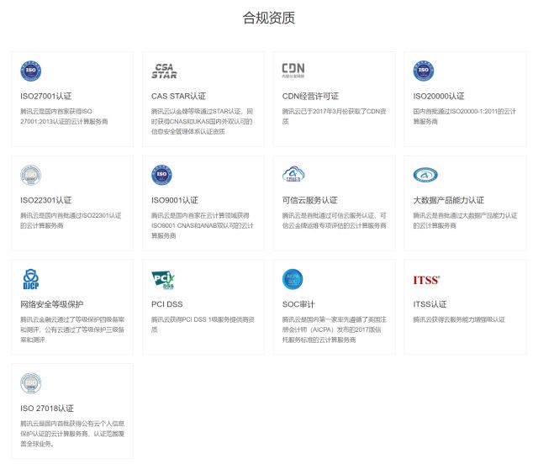Click the 首批通过ISO22301 description text
This screenshot has height=469, width=538.
point(71,220)
